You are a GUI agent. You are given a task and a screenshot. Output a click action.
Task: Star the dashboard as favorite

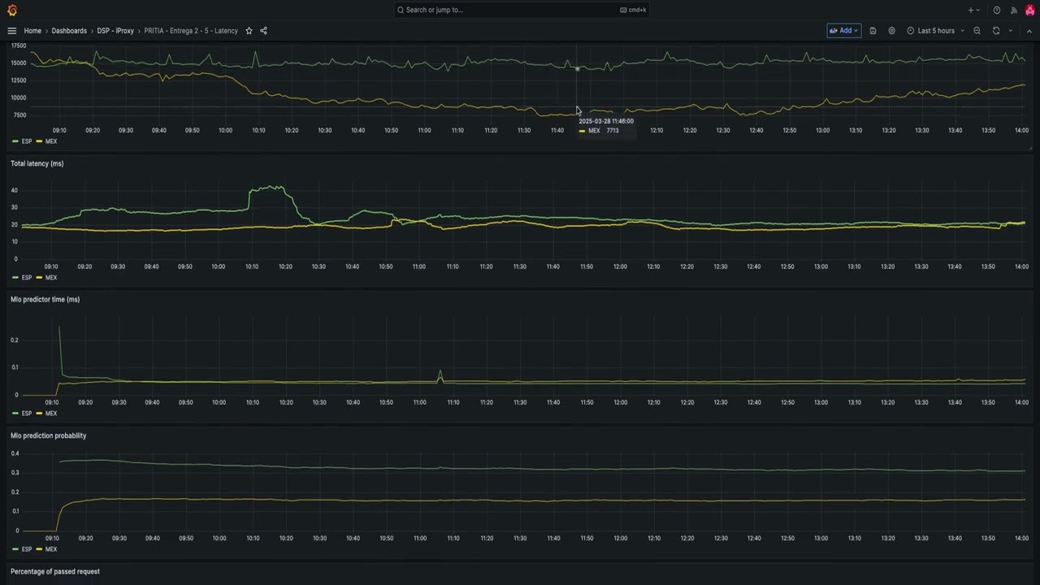coord(249,31)
